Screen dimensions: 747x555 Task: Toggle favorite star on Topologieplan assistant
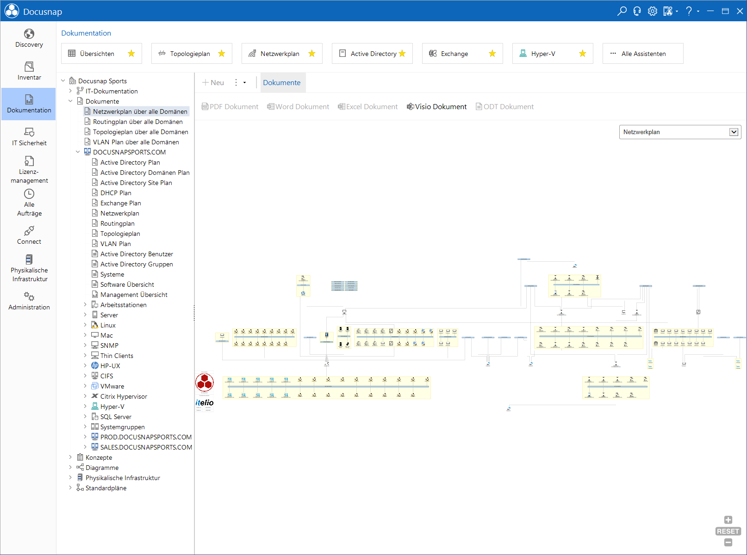point(222,54)
